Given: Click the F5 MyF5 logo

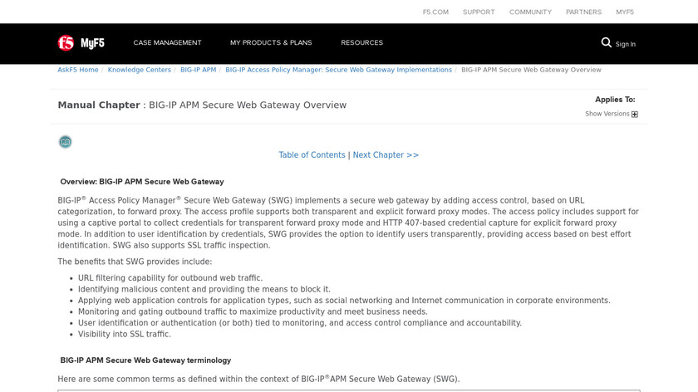Looking at the screenshot, I should click(81, 43).
